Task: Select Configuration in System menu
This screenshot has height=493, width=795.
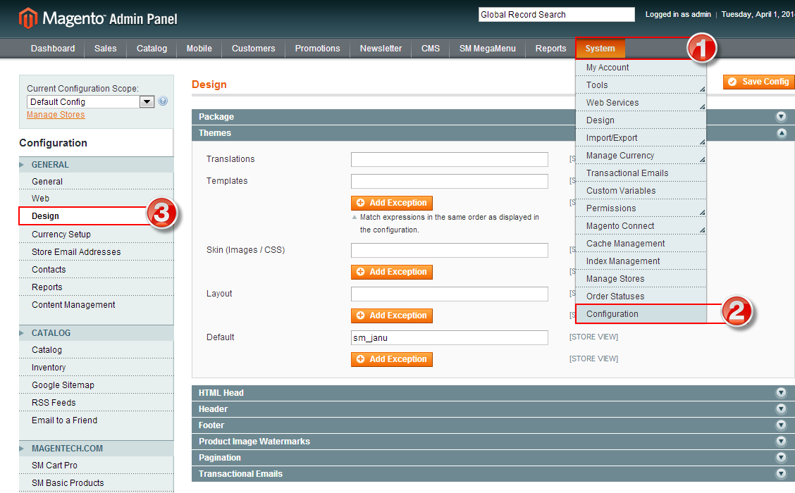Action: (x=641, y=314)
